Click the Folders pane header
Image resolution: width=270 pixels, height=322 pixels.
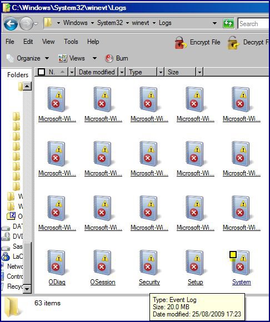[18, 75]
